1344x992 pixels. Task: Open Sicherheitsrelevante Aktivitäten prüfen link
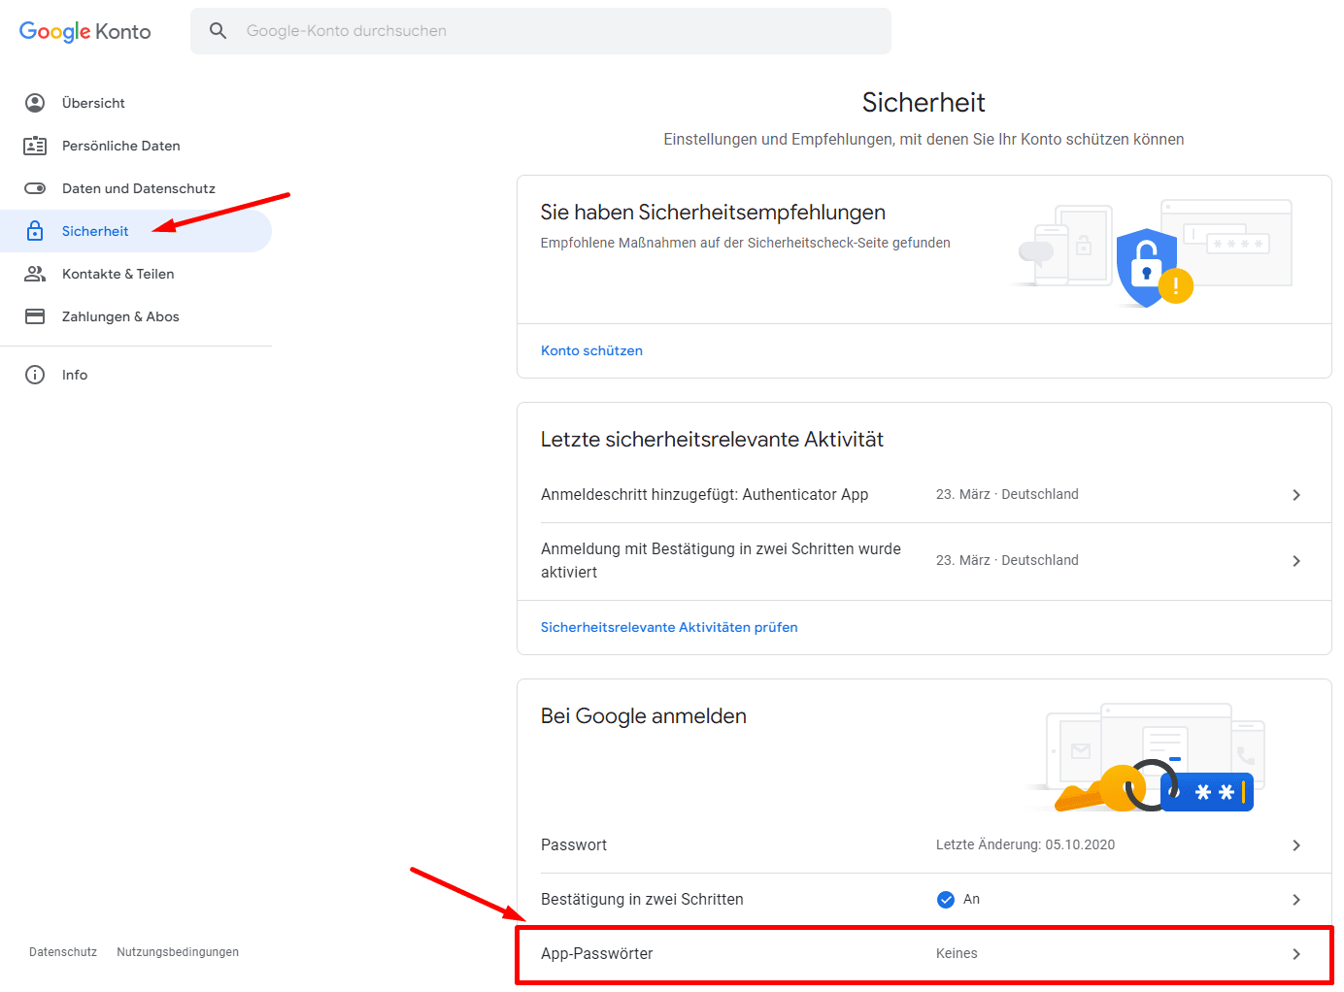coord(669,627)
